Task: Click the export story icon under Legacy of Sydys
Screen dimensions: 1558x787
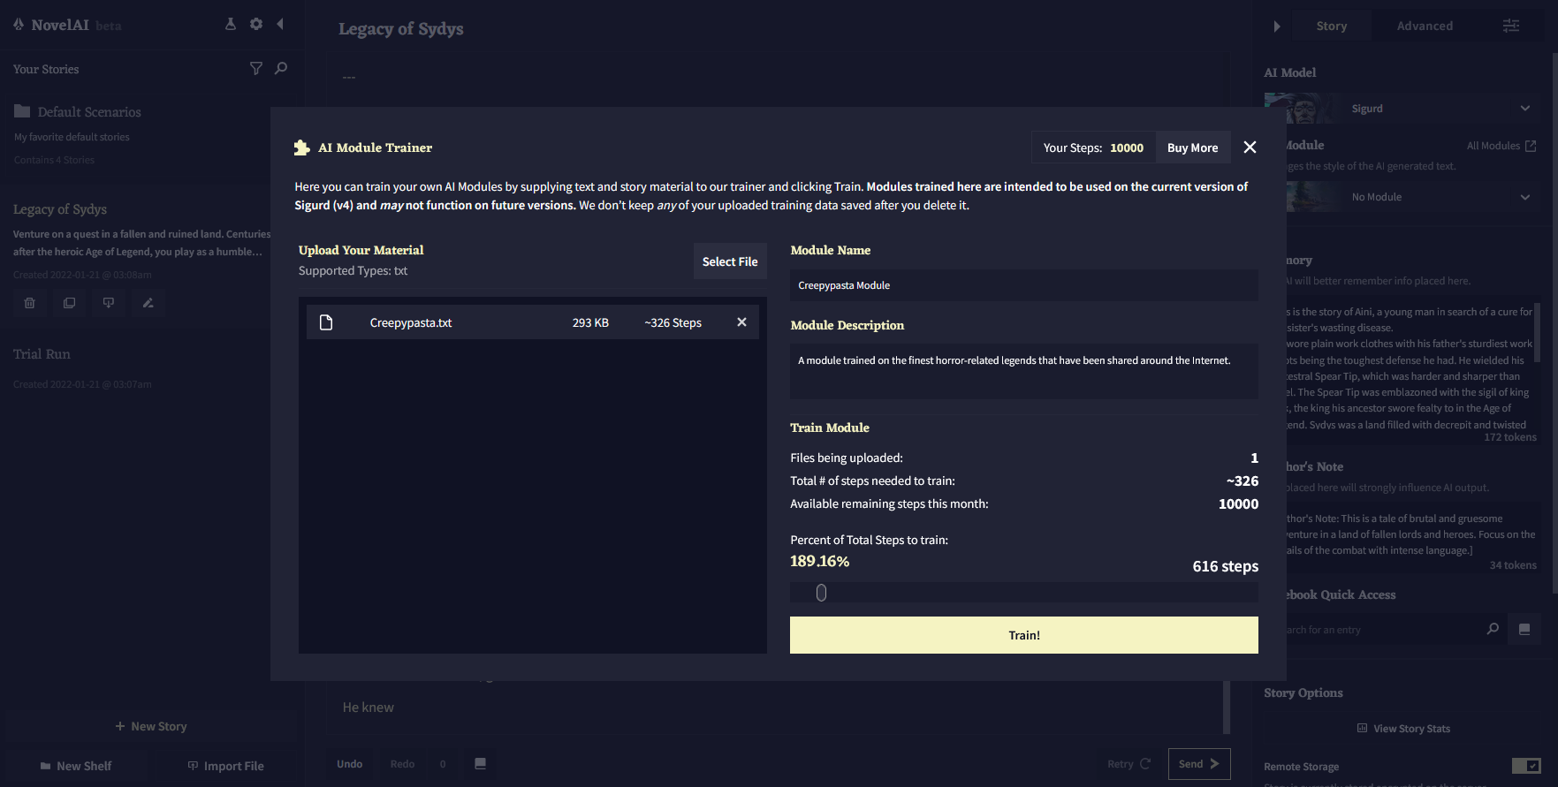Action: [109, 303]
